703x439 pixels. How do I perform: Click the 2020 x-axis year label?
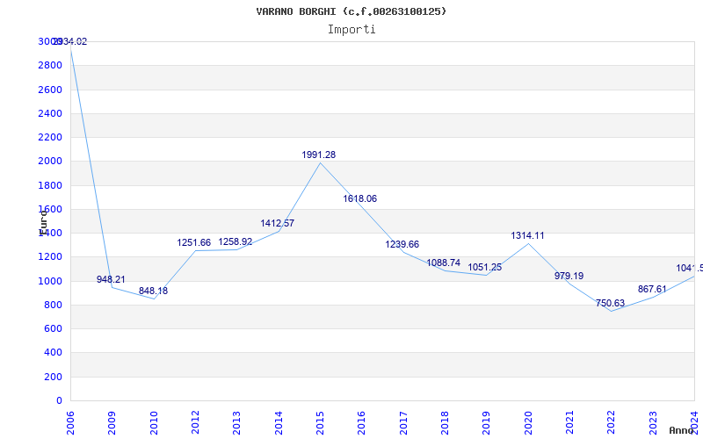pos(528,423)
